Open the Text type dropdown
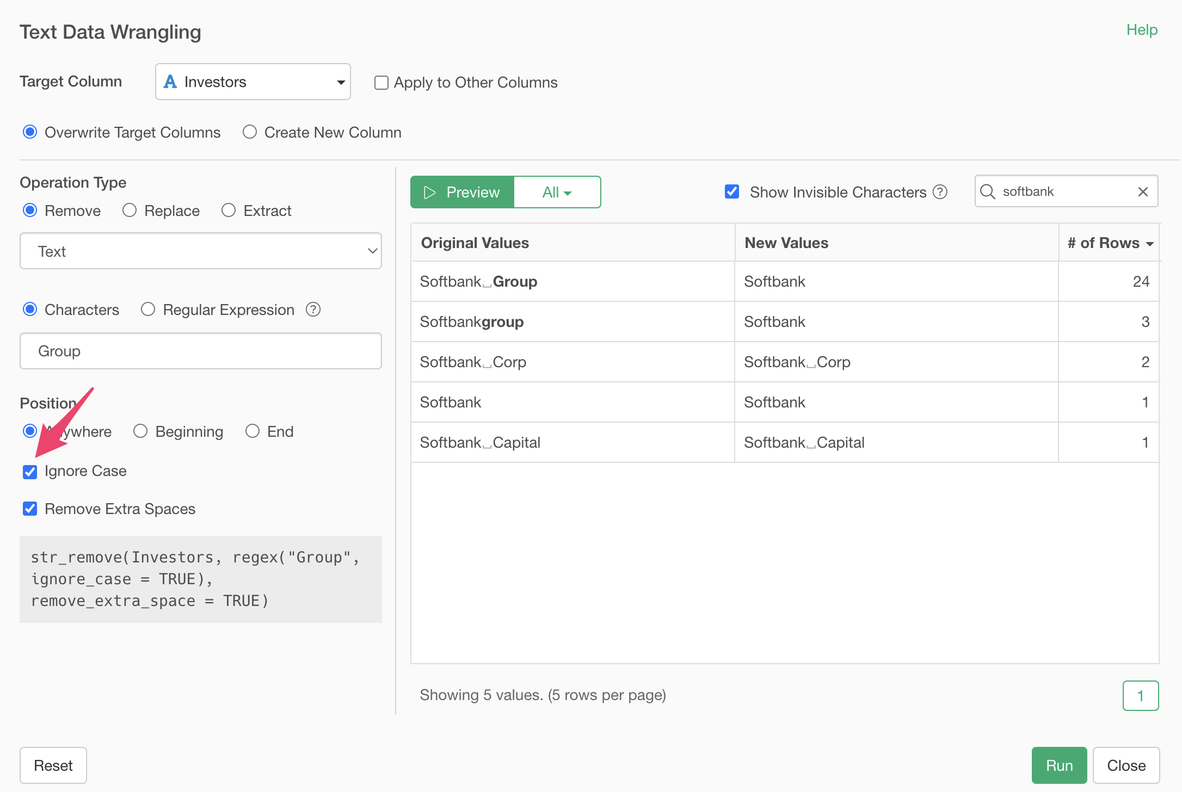Viewport: 1182px width, 792px height. [x=201, y=251]
